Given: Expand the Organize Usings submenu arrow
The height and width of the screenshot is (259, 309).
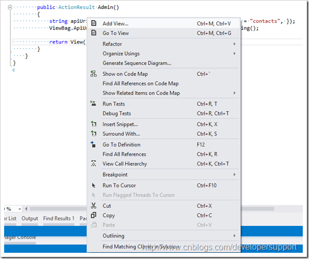Looking at the screenshot, I should point(234,53).
